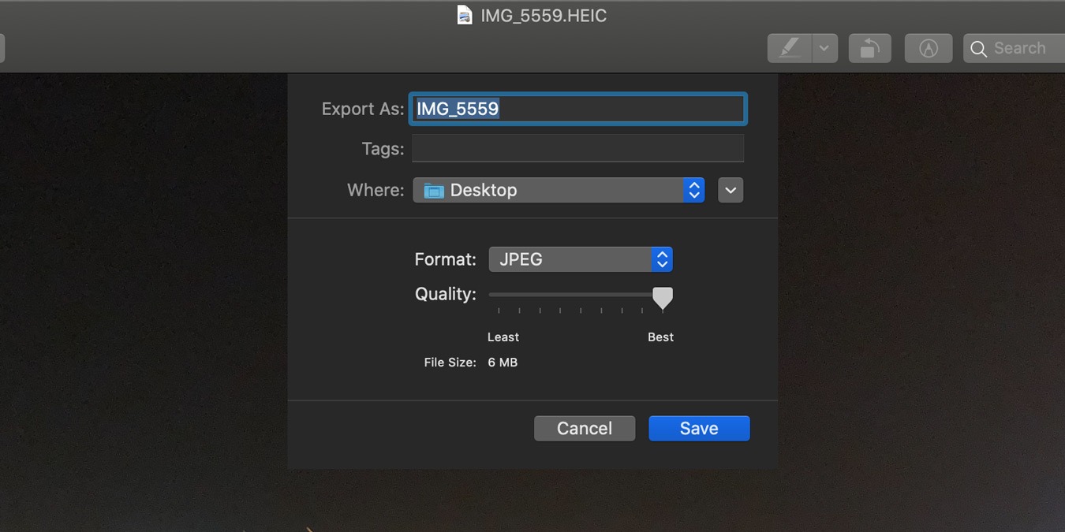Viewport: 1065px width, 532px height.
Task: Click the Export As filename field
Action: [577, 109]
